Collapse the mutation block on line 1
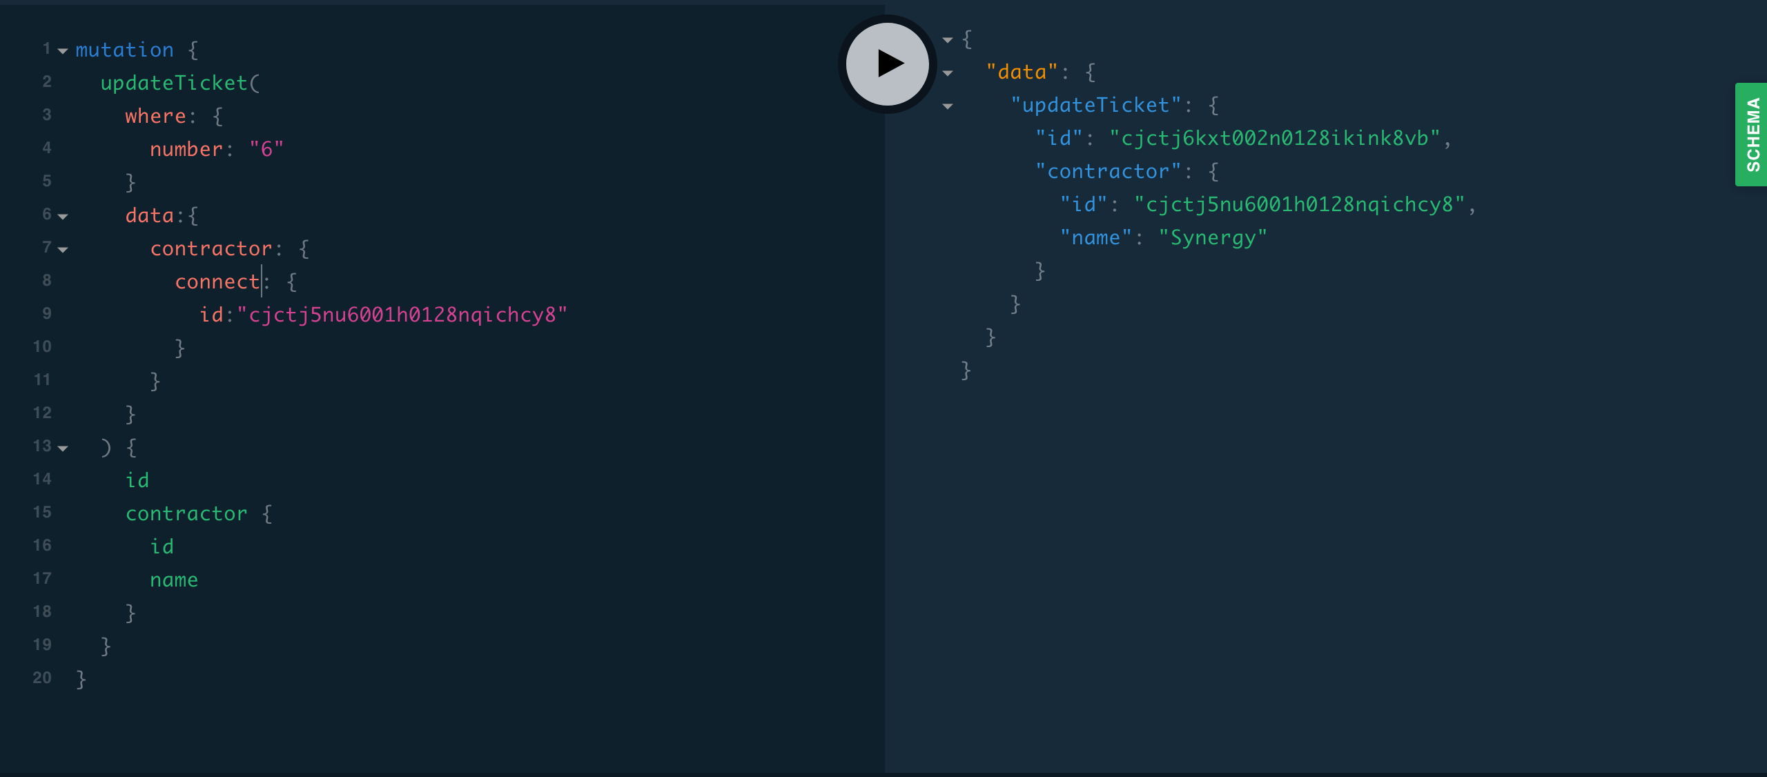 point(63,51)
